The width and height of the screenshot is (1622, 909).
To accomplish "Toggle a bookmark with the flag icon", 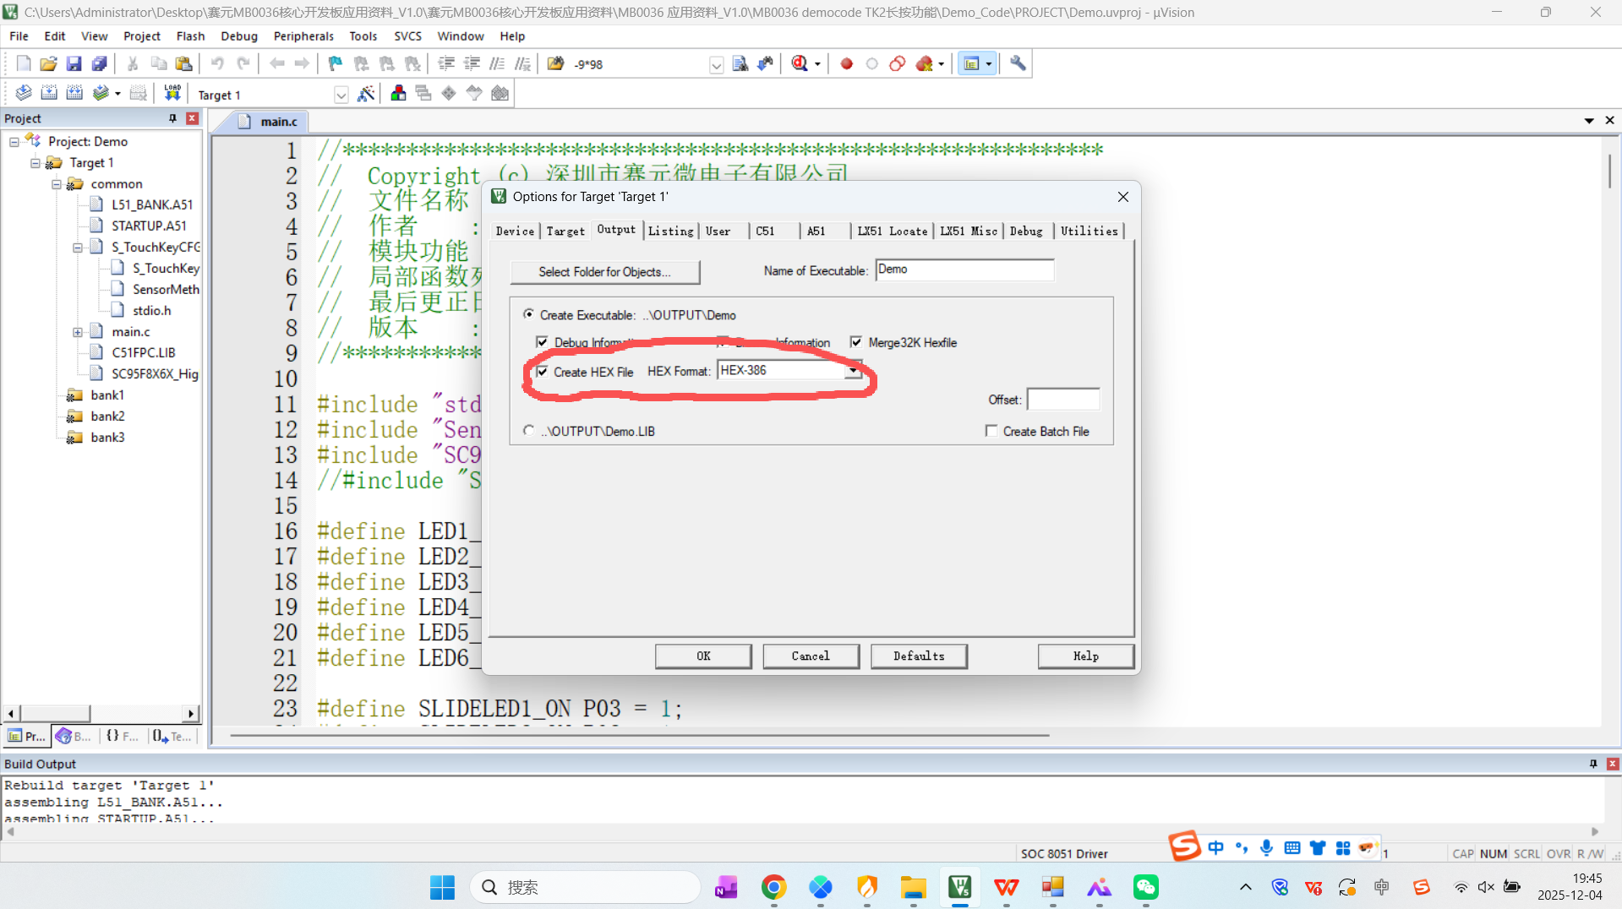I will [x=336, y=63].
